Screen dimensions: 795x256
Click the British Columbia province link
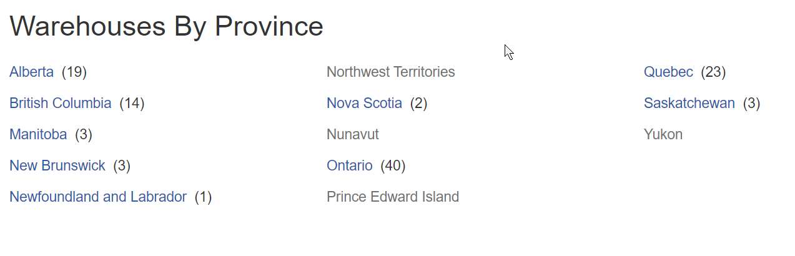pos(60,103)
